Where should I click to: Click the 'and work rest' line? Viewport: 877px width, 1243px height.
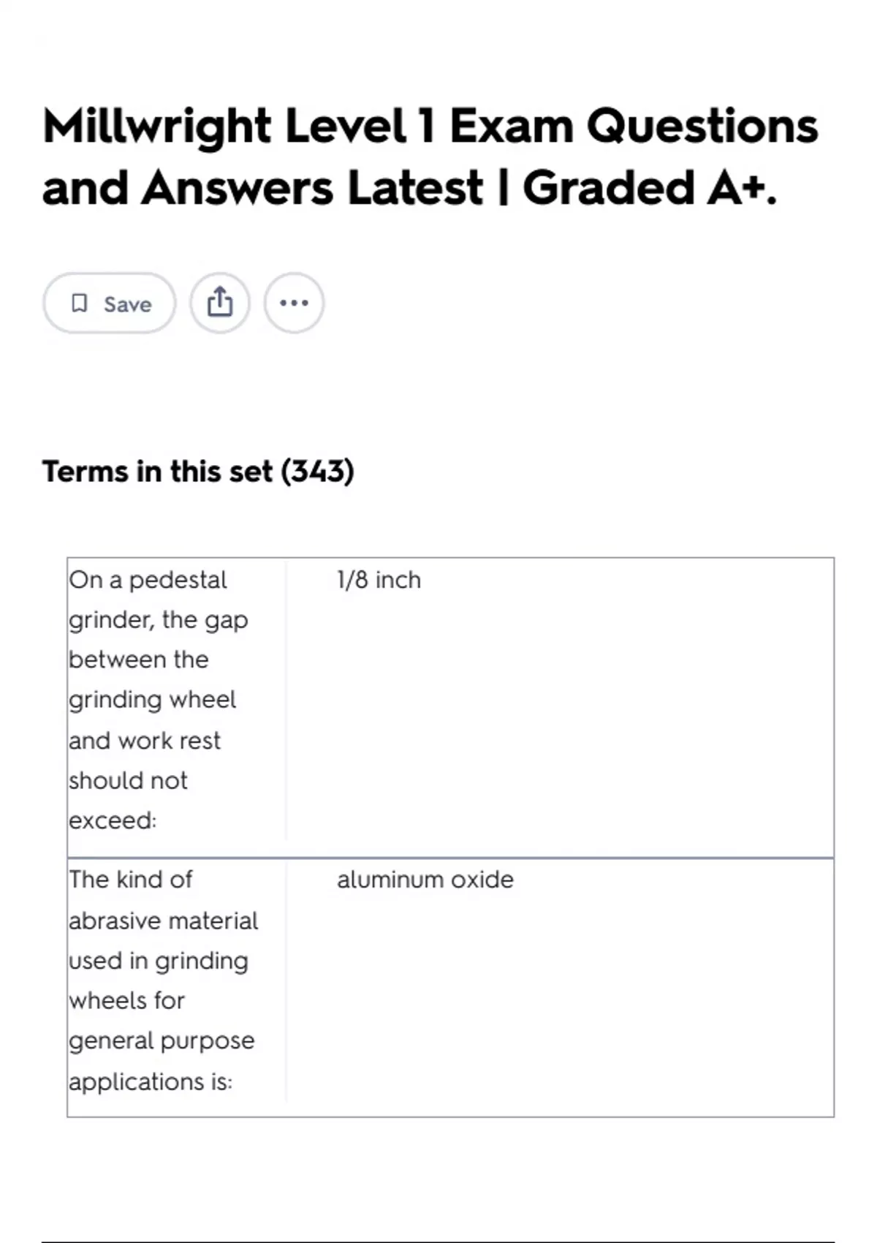coord(145,741)
